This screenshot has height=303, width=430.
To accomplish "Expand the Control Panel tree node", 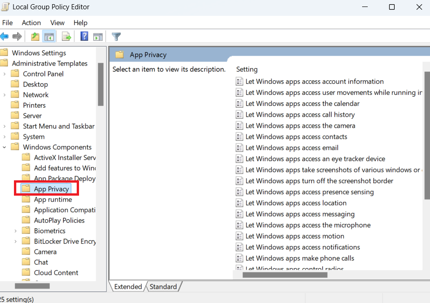I will click(x=4, y=74).
